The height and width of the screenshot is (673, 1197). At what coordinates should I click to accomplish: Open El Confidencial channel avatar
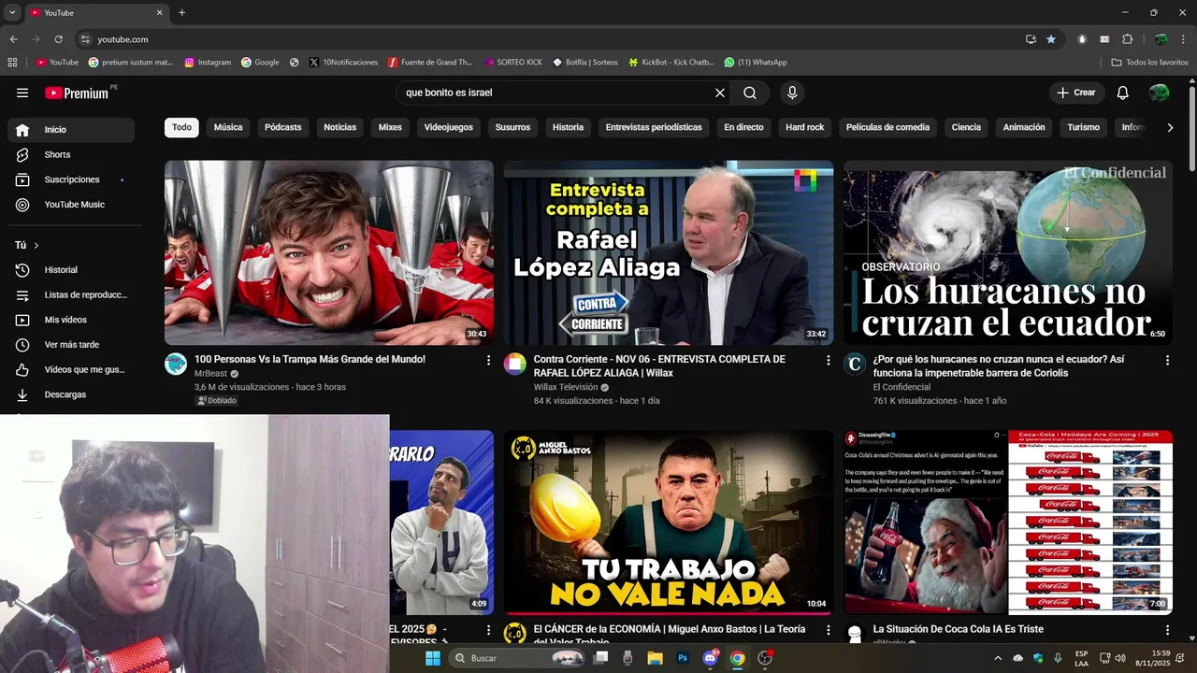tap(855, 364)
